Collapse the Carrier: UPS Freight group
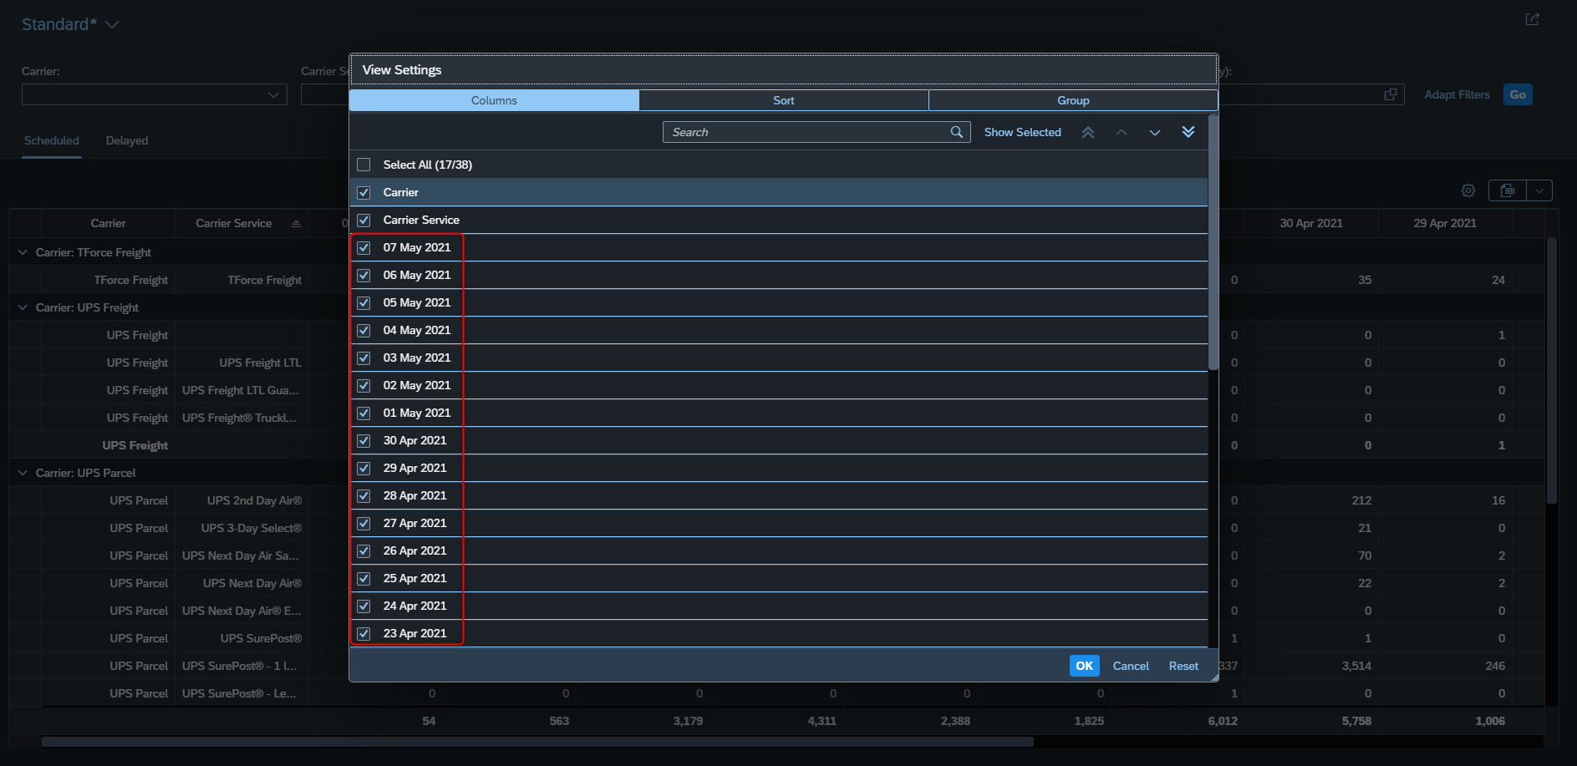Image resolution: width=1577 pixels, height=766 pixels. tap(23, 307)
